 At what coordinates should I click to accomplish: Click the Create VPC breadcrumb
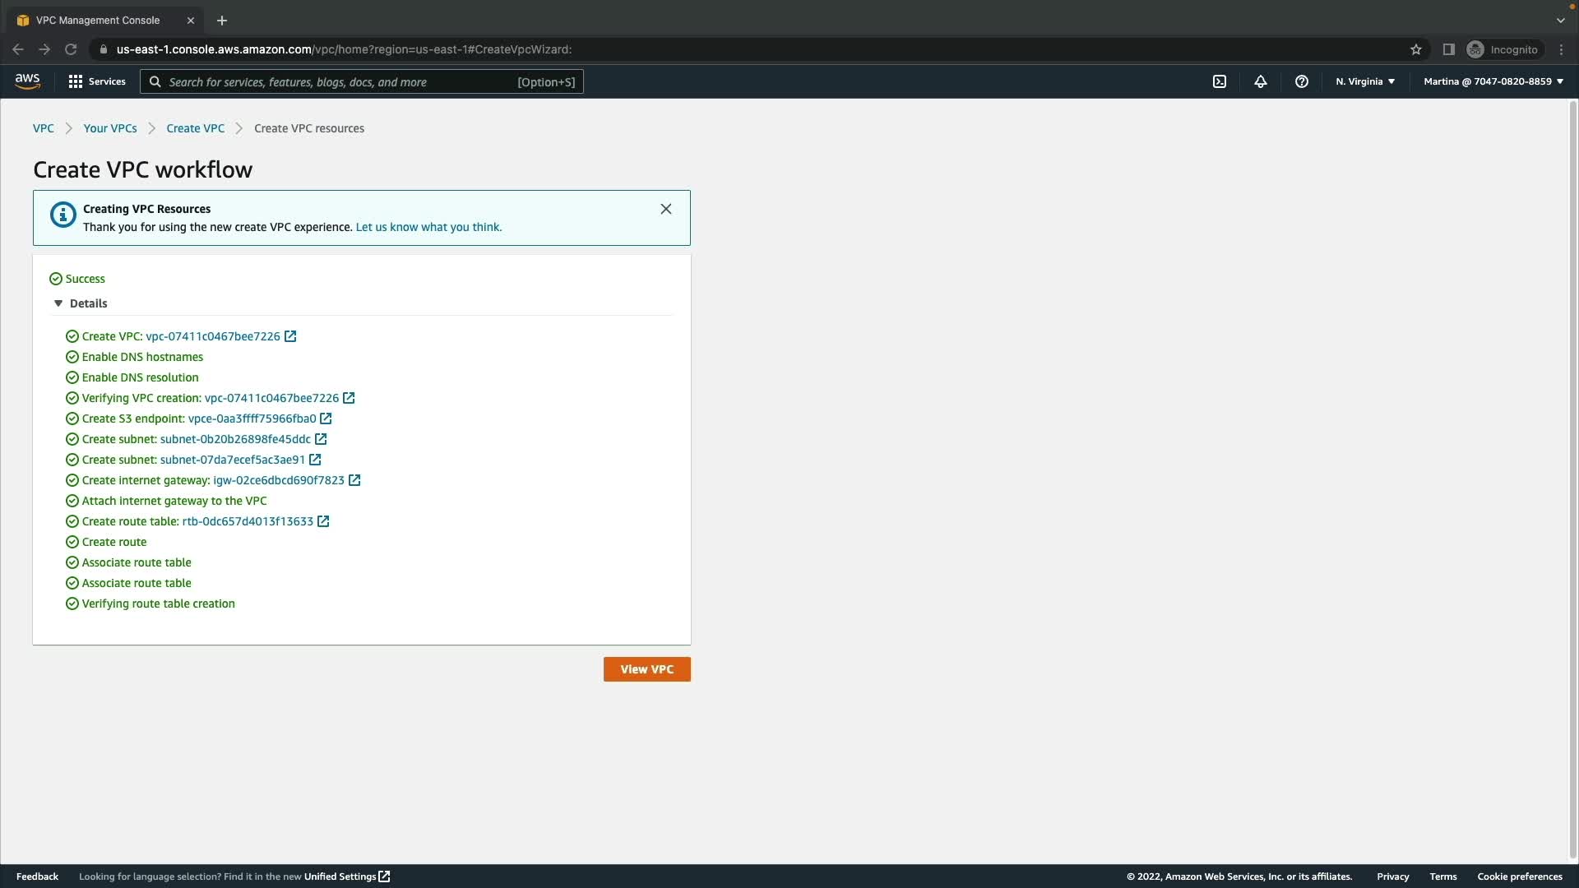195,128
